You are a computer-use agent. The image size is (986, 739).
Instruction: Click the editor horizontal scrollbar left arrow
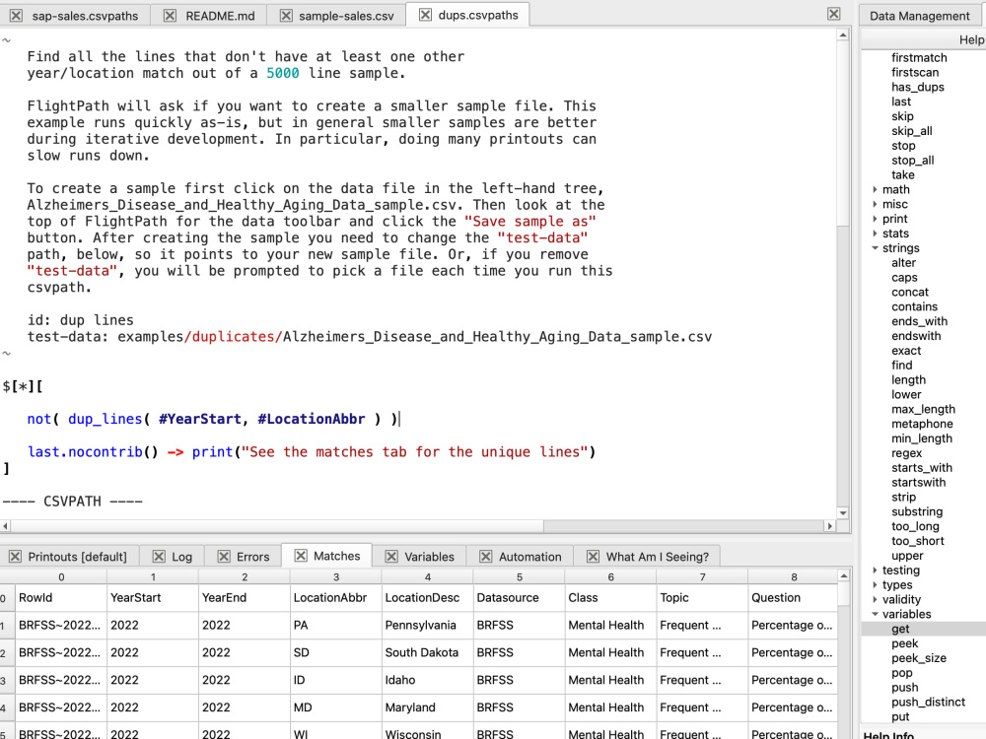(x=6, y=526)
